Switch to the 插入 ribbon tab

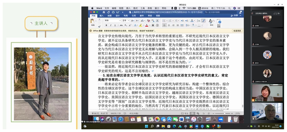click(102, 16)
